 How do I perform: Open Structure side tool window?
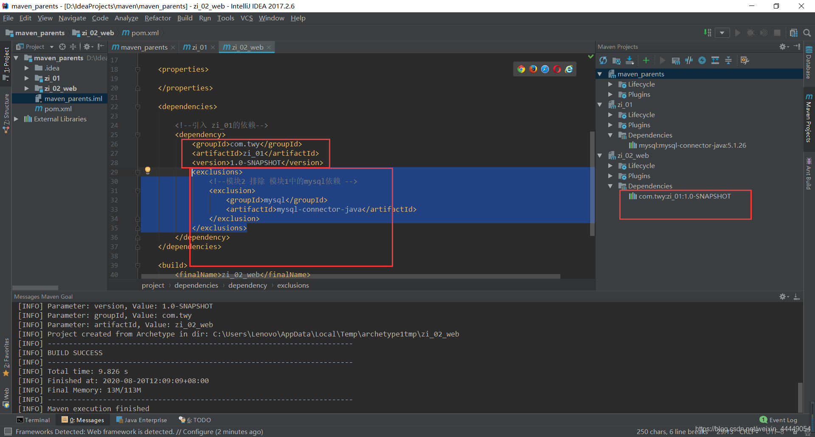(6, 113)
